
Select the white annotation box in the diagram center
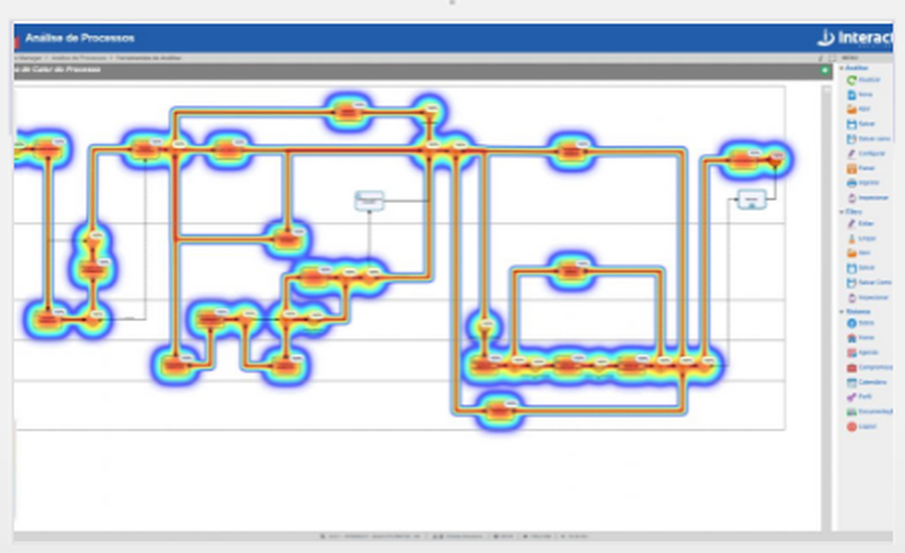[x=369, y=200]
